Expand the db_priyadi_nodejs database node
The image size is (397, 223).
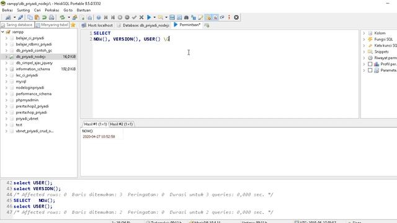tap(6, 57)
